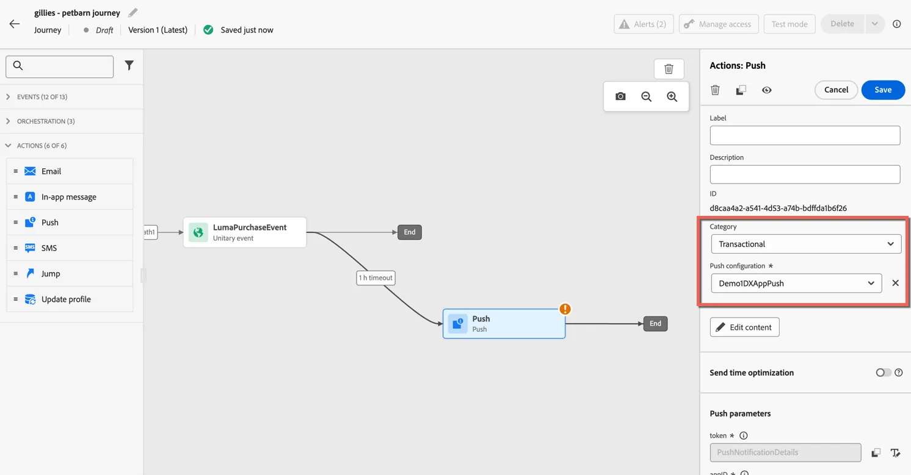Click the Manage access button
This screenshot has width=911, height=475.
719,24
